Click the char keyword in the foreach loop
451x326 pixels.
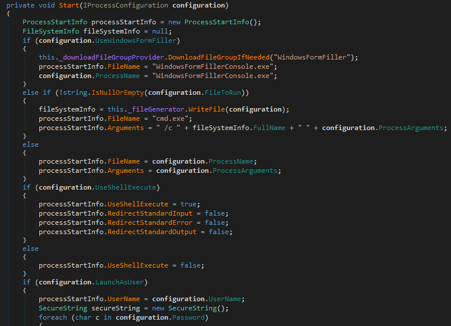click(83, 317)
